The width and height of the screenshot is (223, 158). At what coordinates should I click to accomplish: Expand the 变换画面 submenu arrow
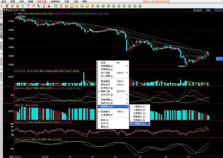point(127,66)
